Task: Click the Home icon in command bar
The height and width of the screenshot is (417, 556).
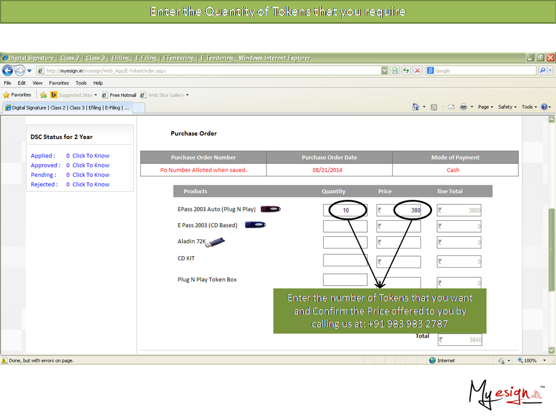Action: [x=415, y=107]
